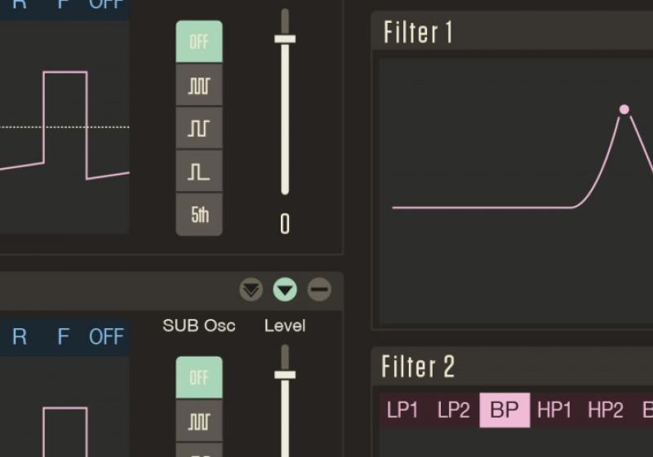Choose the 5th interval sub oscillator option

(x=199, y=215)
